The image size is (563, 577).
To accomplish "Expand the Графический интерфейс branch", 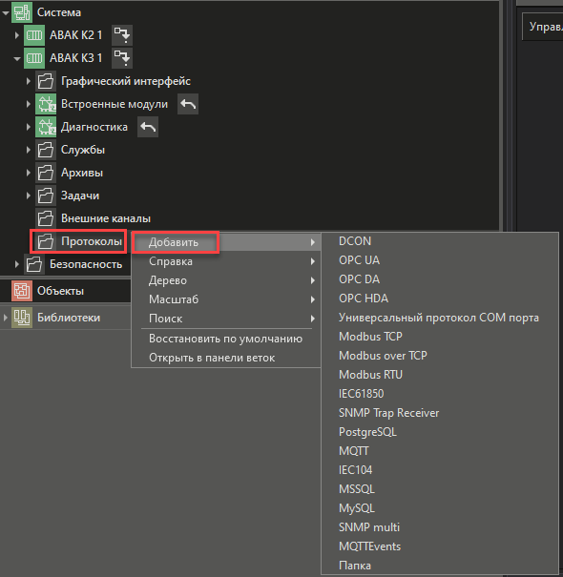I will click(29, 81).
